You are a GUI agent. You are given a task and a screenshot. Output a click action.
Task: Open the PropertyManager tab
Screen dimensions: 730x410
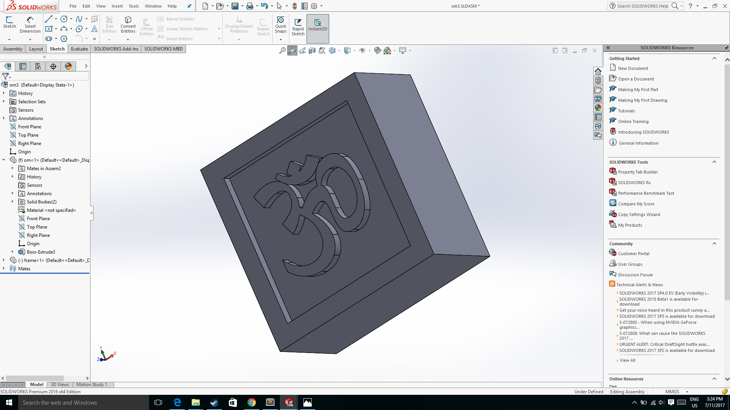23,66
